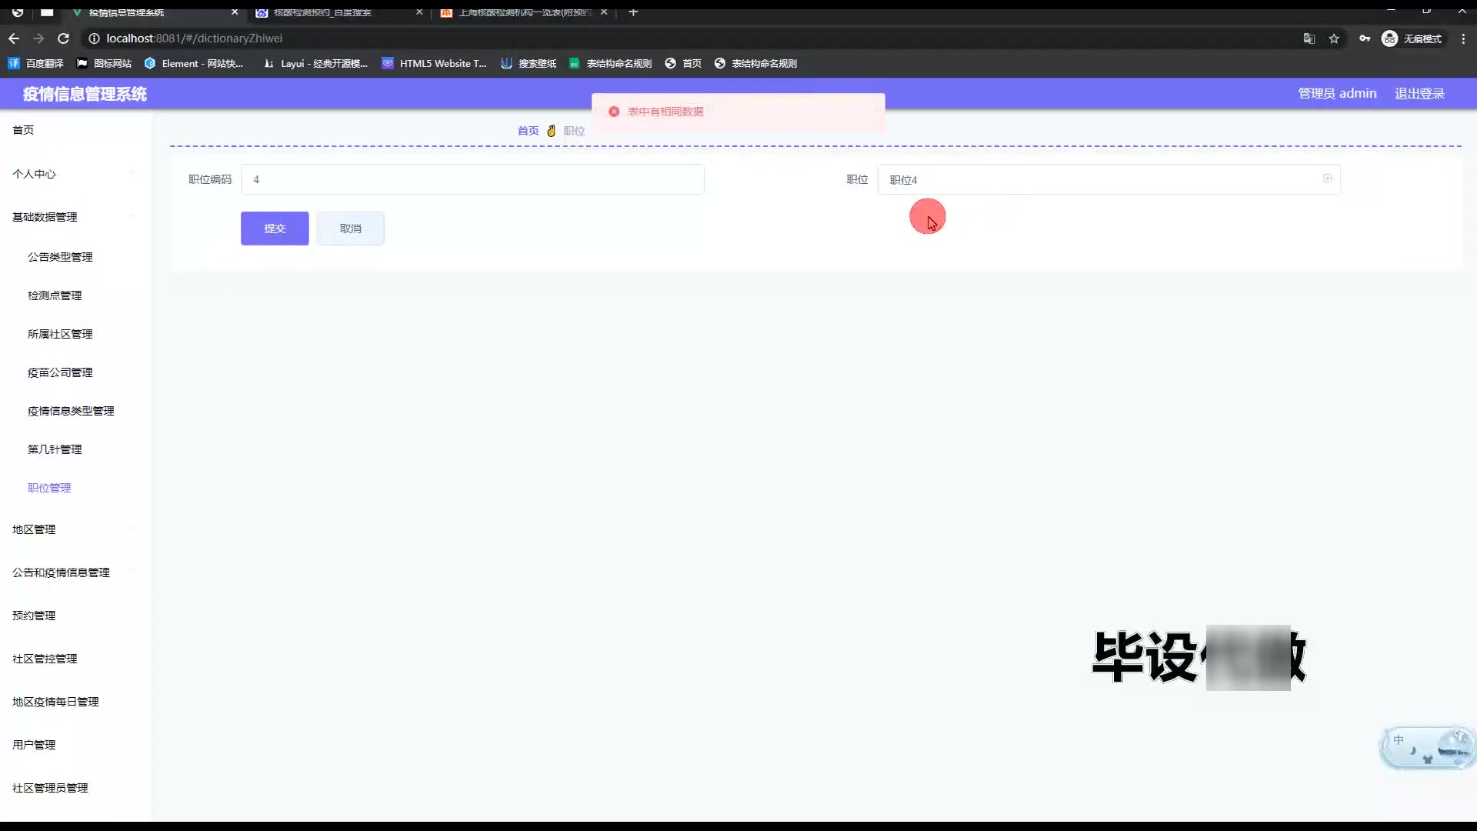
Task: Open the incognito 无痕模式 profile indicator
Action: point(1412,38)
